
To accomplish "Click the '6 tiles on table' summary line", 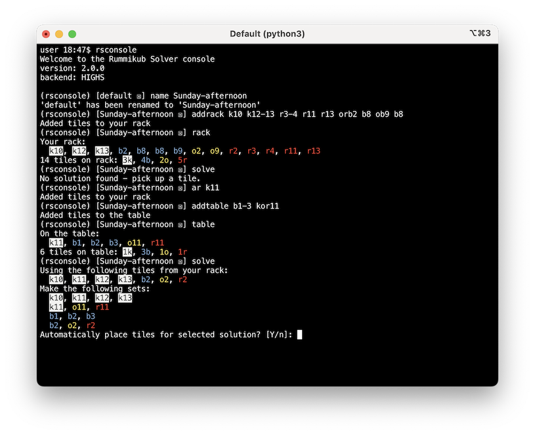I will click(x=114, y=252).
